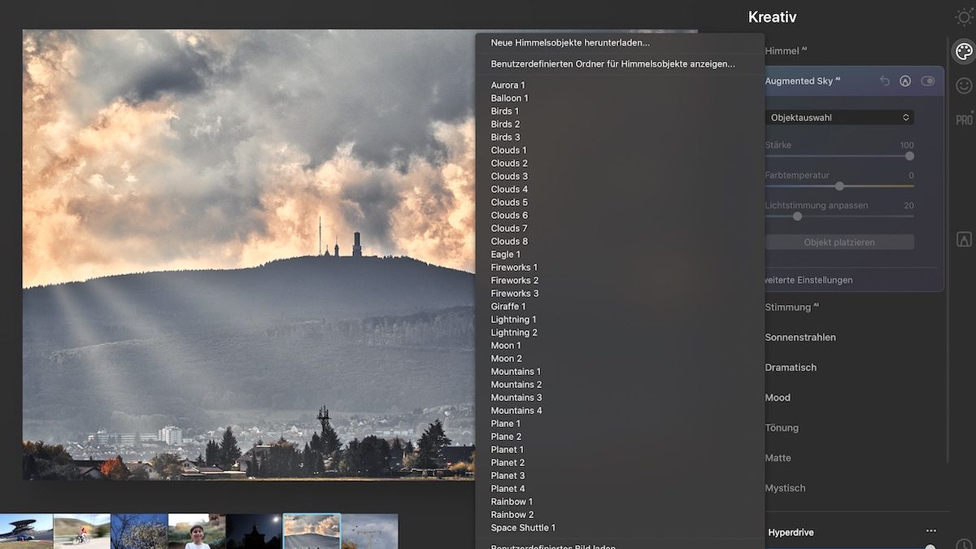
Task: Open the local masking icon in sidebar
Action: point(964,239)
